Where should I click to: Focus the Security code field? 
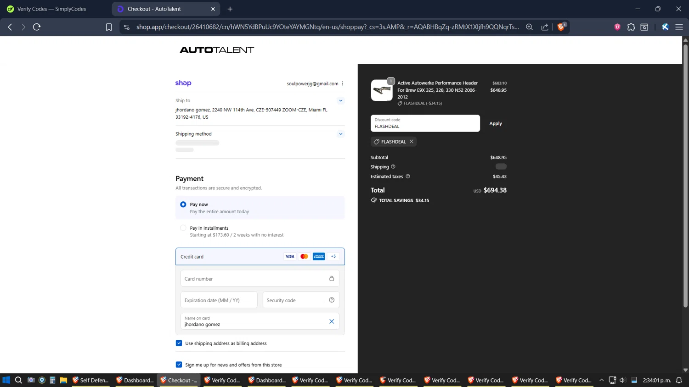tap(301, 300)
